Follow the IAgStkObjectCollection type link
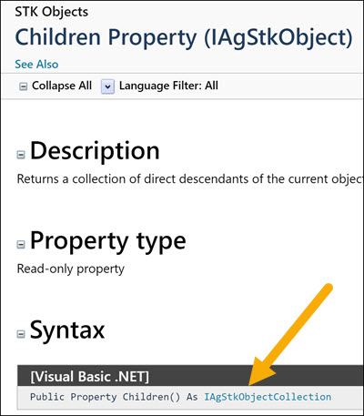This screenshot has width=364, height=416. (x=268, y=397)
